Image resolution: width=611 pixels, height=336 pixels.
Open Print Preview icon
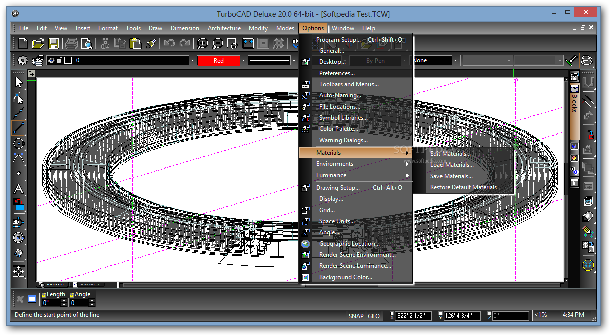(x=86, y=44)
